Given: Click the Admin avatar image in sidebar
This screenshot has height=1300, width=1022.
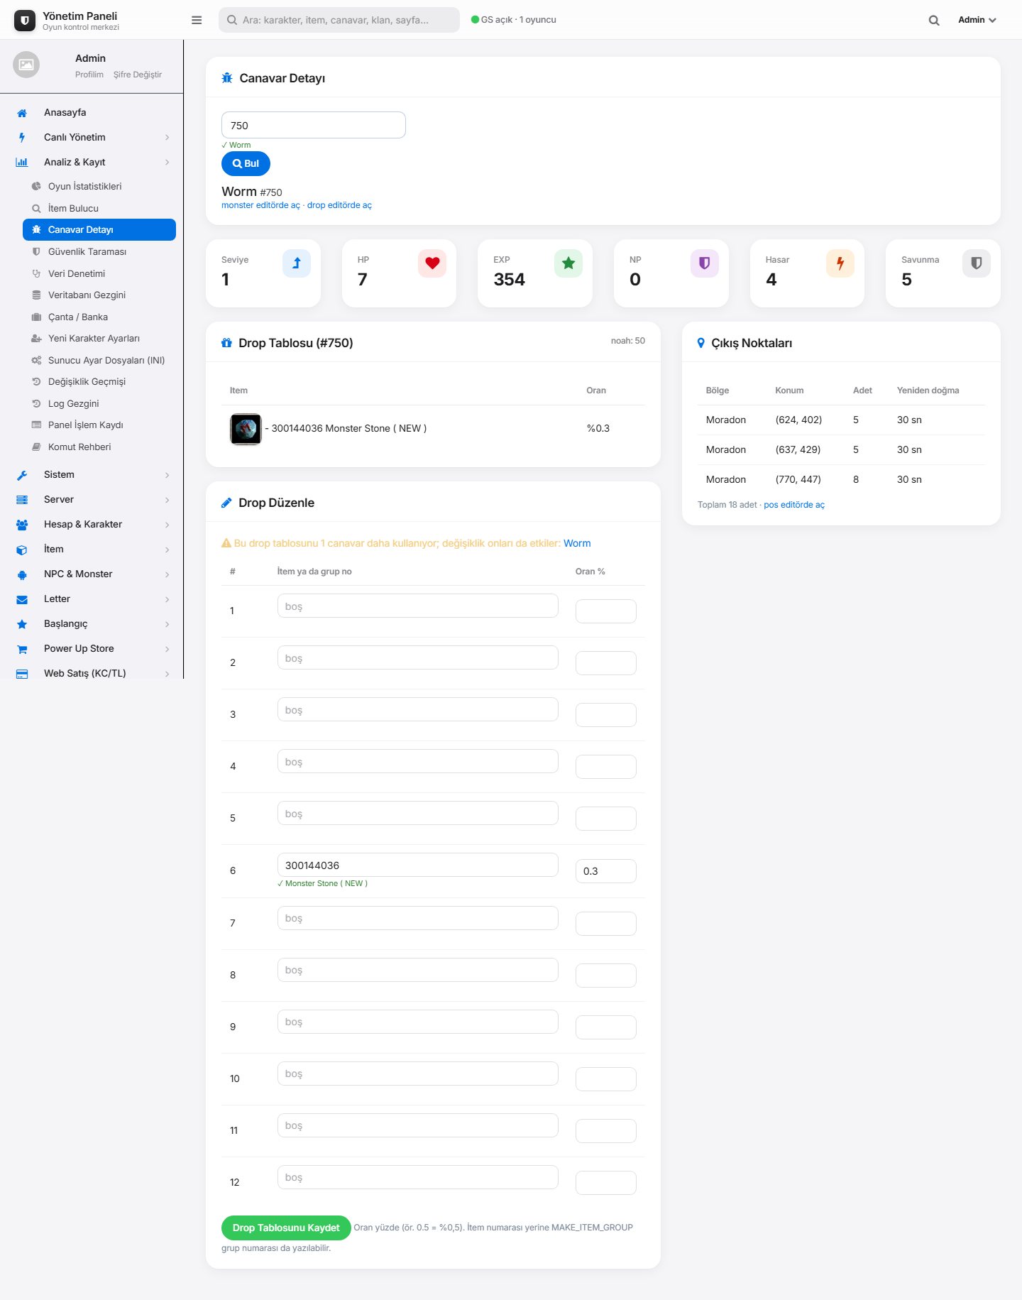Looking at the screenshot, I should (x=26, y=65).
